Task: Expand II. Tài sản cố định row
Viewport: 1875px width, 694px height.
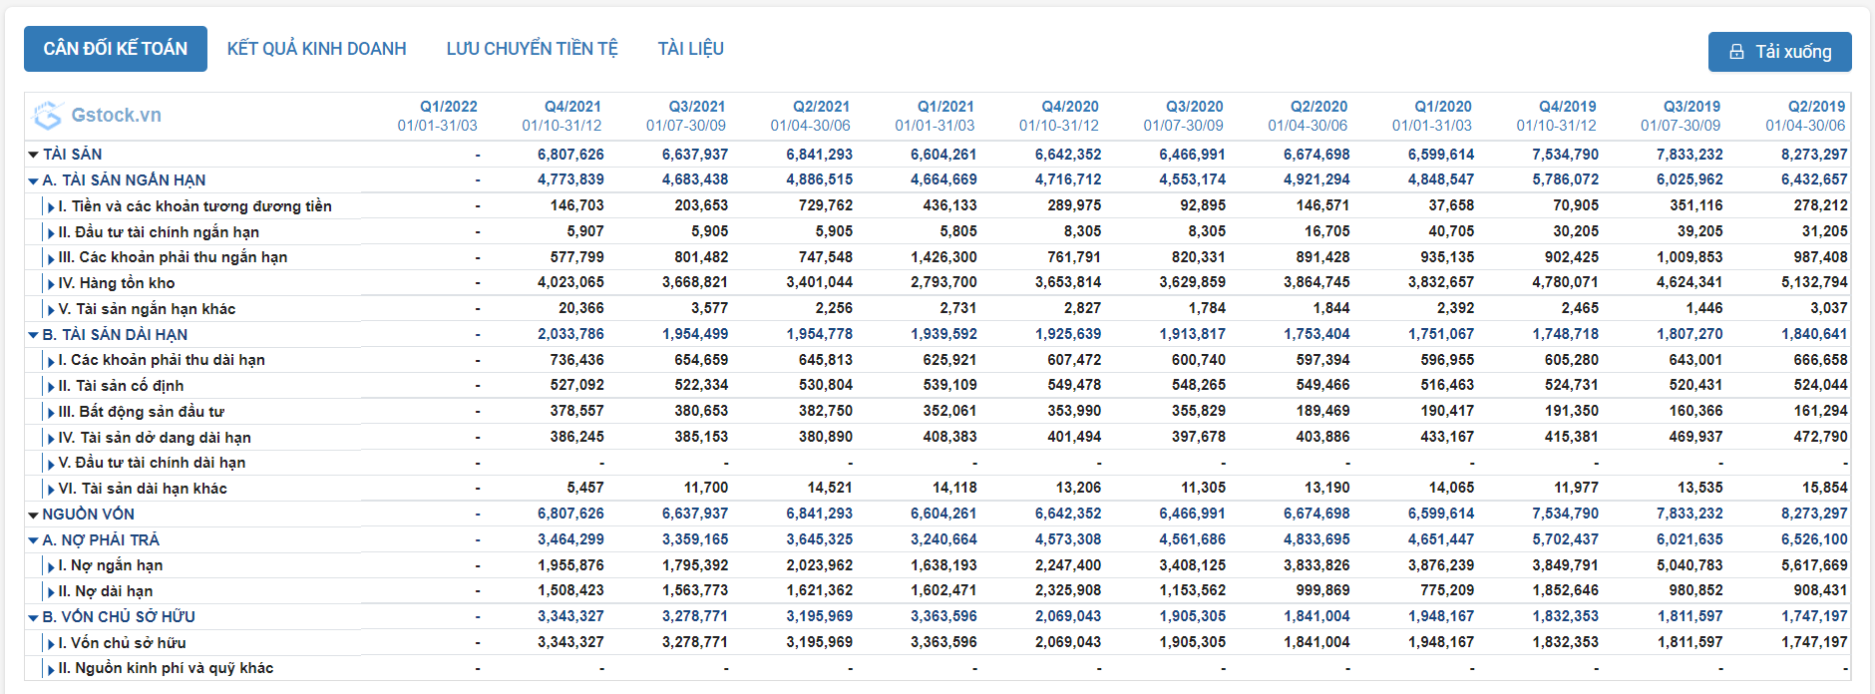Action: (x=51, y=387)
